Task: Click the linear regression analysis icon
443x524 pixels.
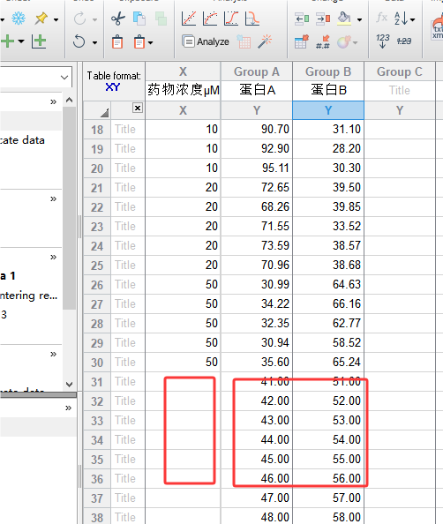Action: click(189, 19)
